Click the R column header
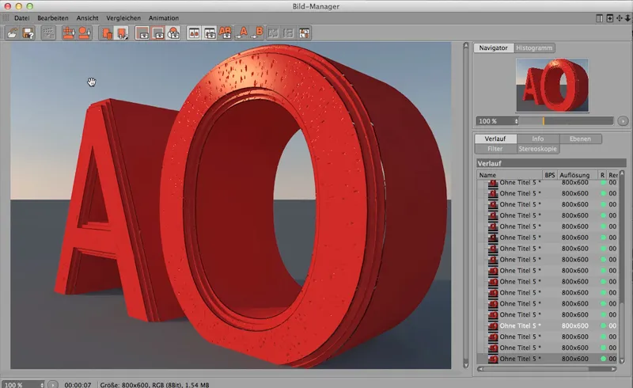Image resolution: width=633 pixels, height=388 pixels. point(602,175)
